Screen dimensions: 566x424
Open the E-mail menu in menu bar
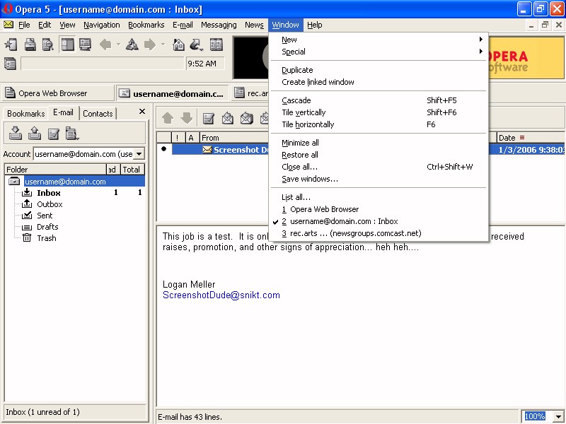183,25
